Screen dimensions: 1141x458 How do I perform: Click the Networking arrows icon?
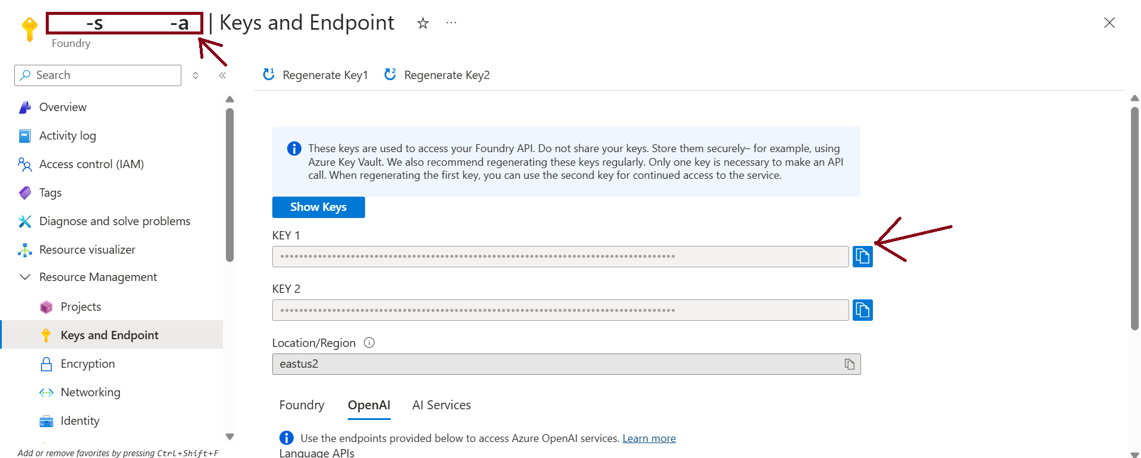(x=46, y=393)
